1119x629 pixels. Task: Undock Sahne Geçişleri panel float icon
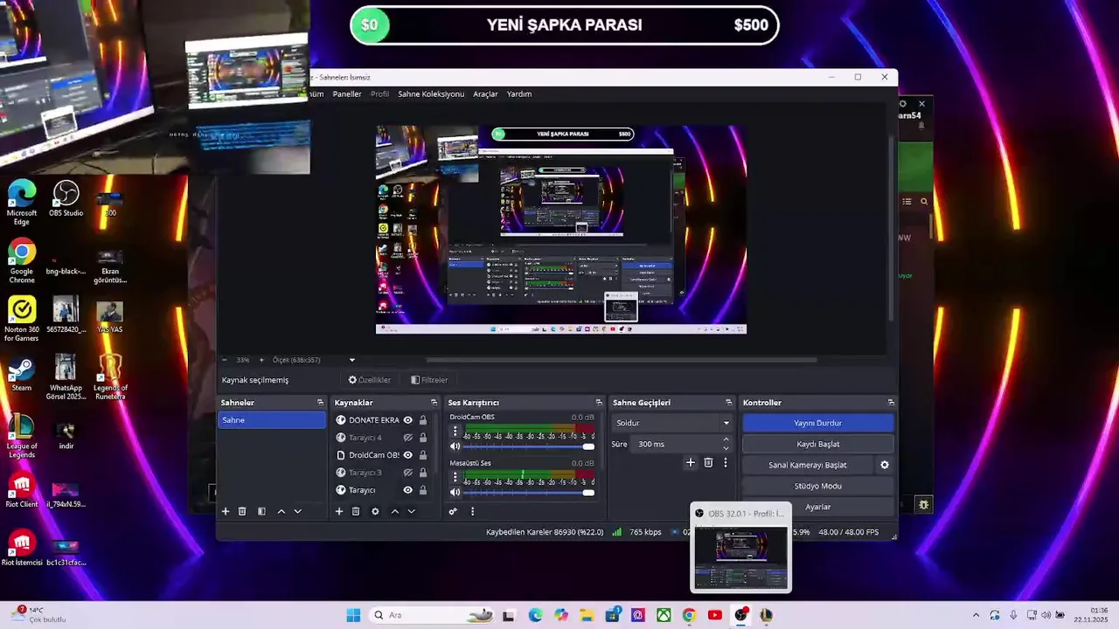[x=728, y=403]
